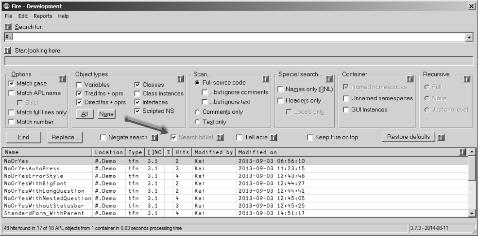Viewport: 478px width, 236px height.
Task: Click info icon in results table header
Action: 462,152
